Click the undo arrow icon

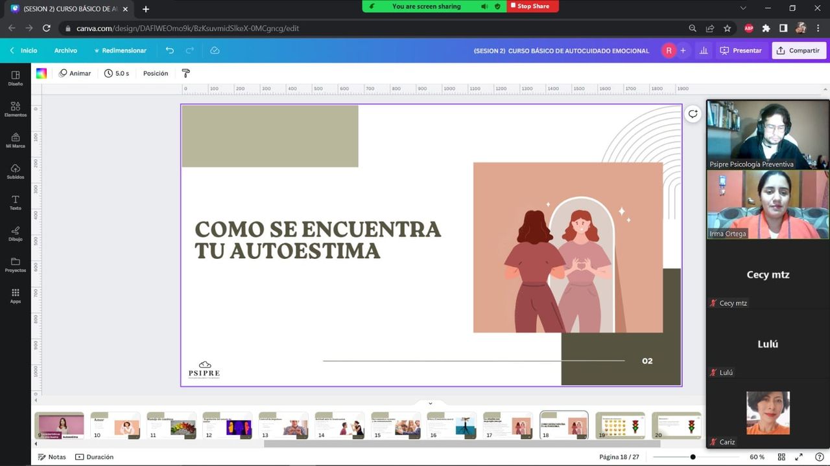coord(169,50)
